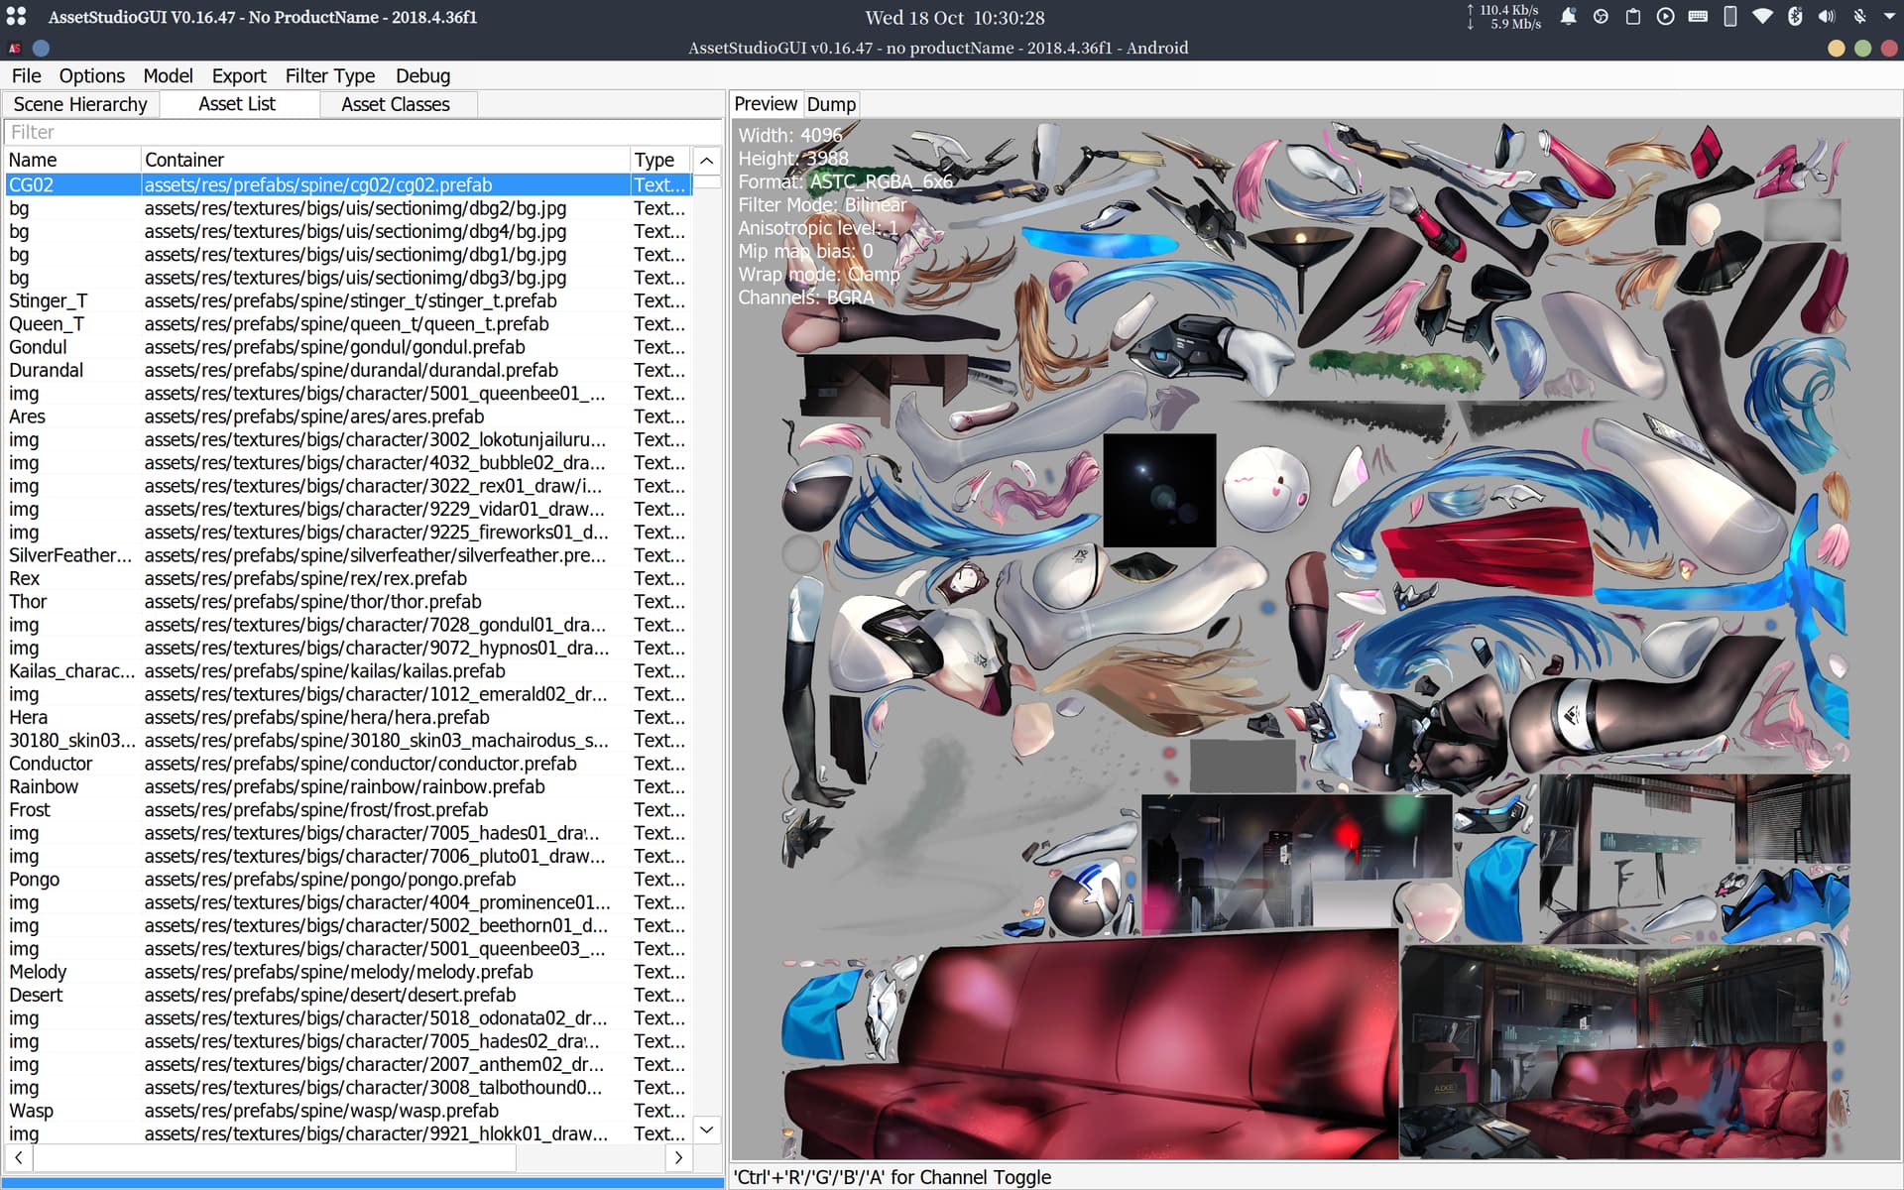Screen dimensions: 1904x1190
Task: Open the Options menu
Action: point(91,75)
